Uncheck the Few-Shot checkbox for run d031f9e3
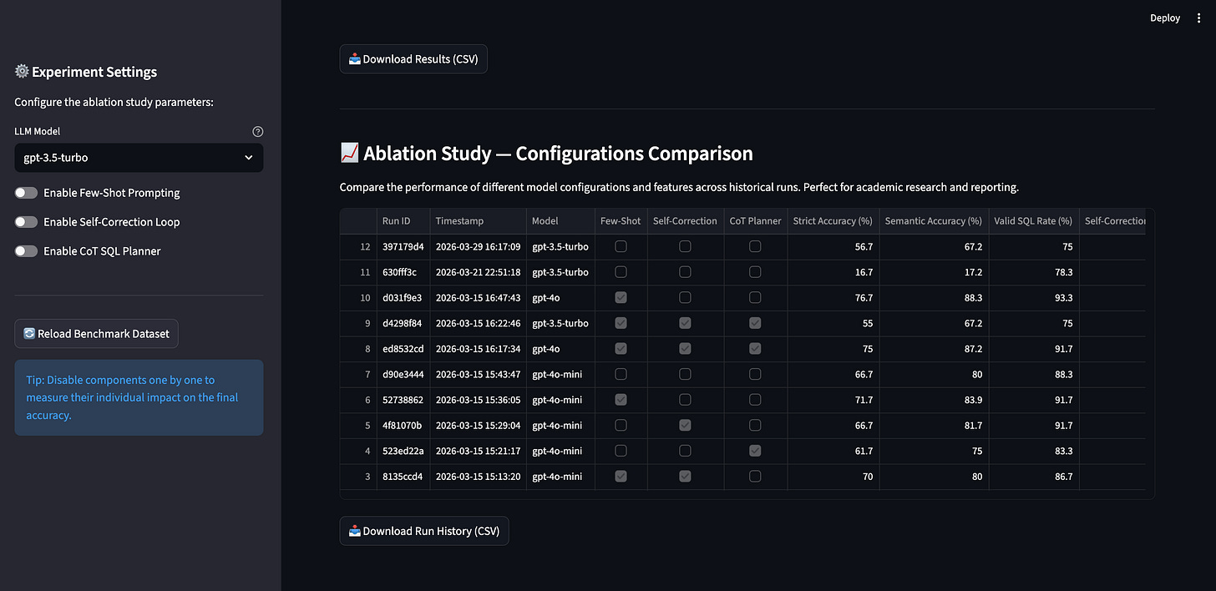The width and height of the screenshot is (1216, 591). [x=621, y=297]
